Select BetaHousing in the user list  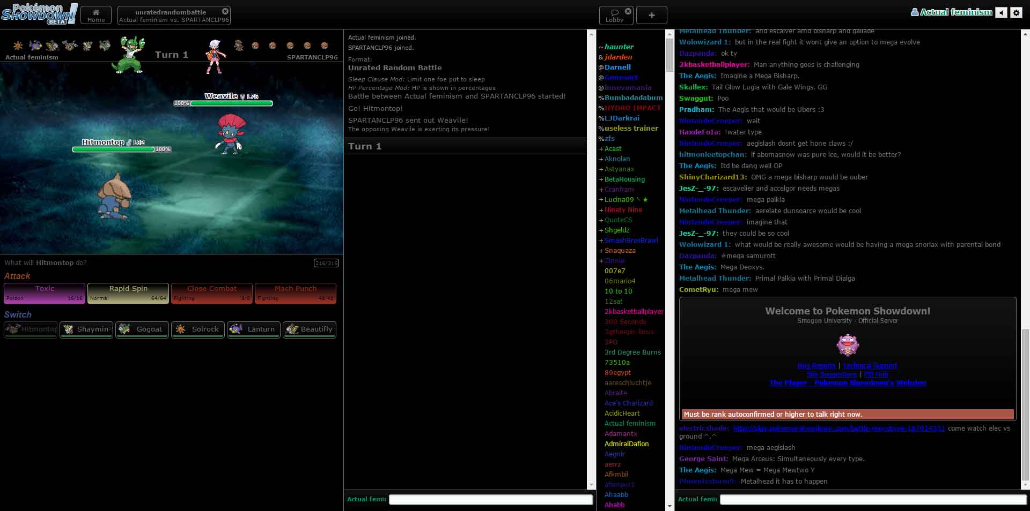click(x=624, y=179)
